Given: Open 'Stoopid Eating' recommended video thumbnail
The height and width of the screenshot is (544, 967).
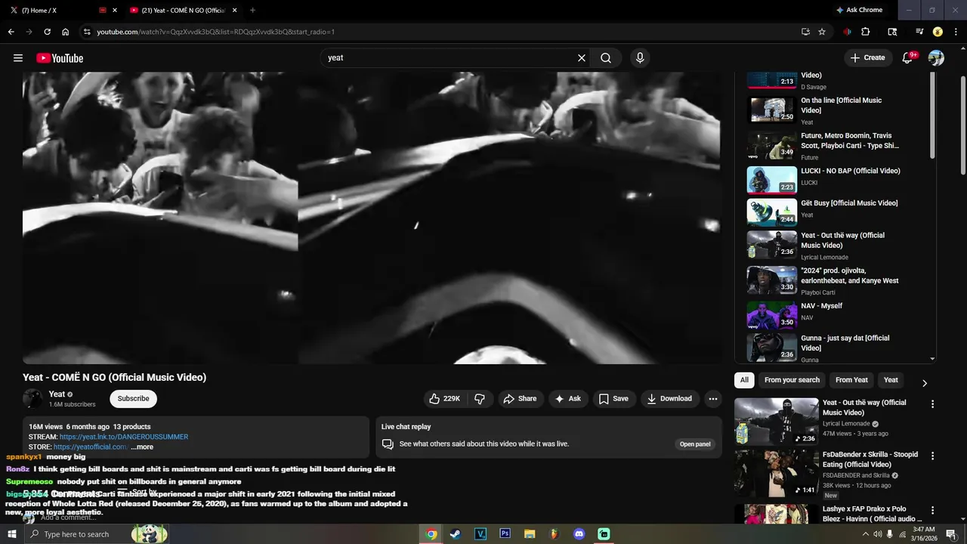Looking at the screenshot, I should (x=777, y=474).
